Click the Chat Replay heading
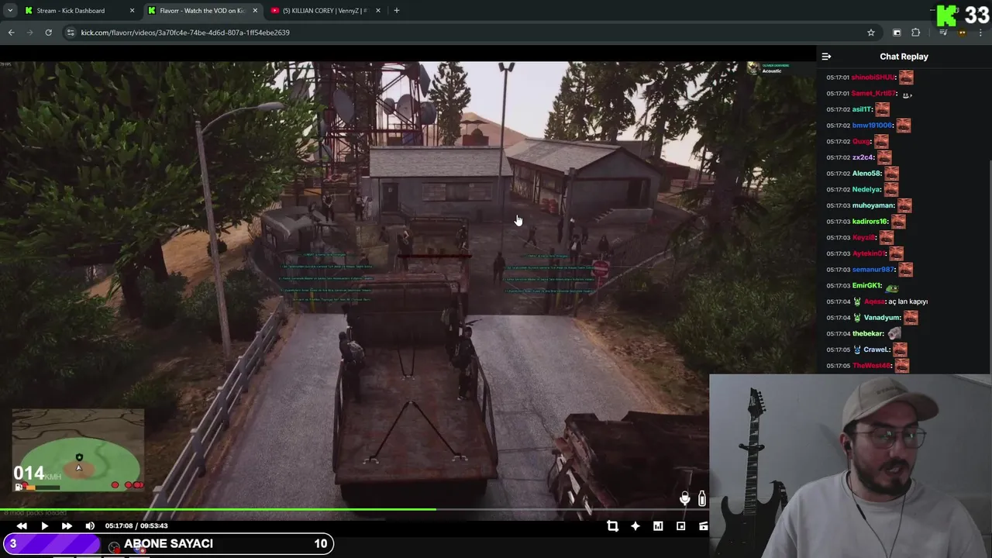The width and height of the screenshot is (992, 558). click(x=904, y=57)
